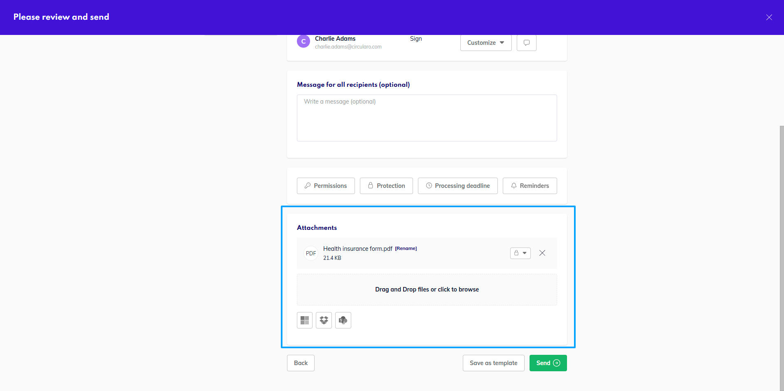Image resolution: width=784 pixels, height=391 pixels.
Task: Click Save as template
Action: pyautogui.click(x=493, y=363)
